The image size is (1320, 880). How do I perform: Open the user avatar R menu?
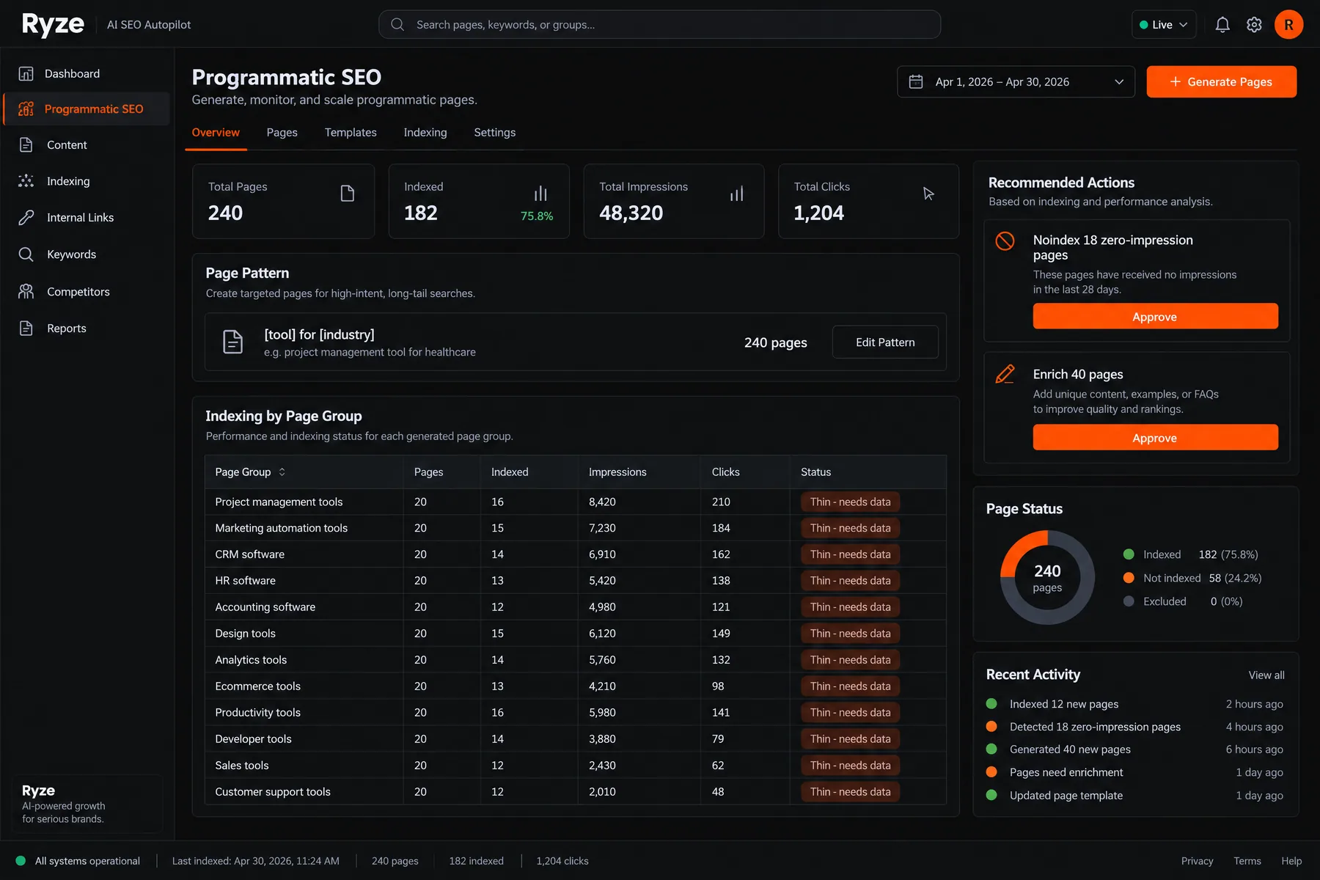tap(1288, 25)
